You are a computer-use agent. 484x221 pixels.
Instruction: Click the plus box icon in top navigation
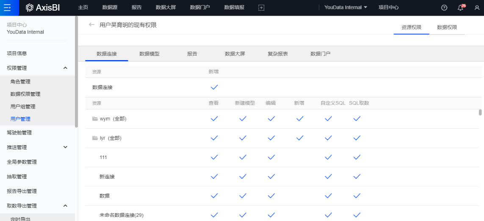[x=261, y=8]
